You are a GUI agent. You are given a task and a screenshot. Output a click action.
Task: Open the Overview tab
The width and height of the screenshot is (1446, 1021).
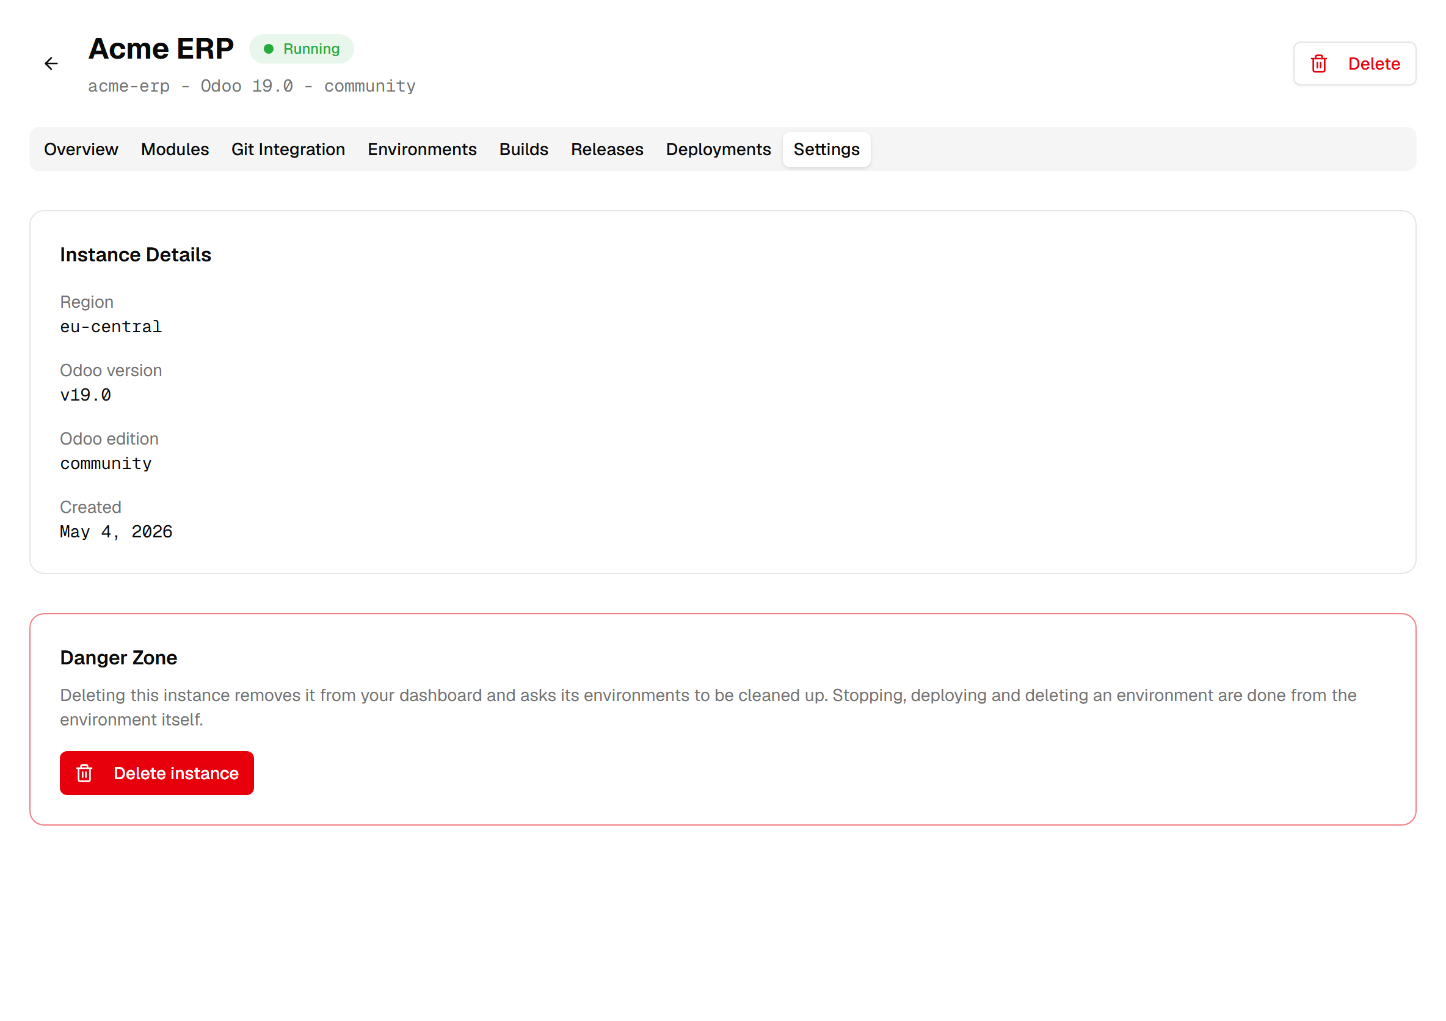coord(81,149)
